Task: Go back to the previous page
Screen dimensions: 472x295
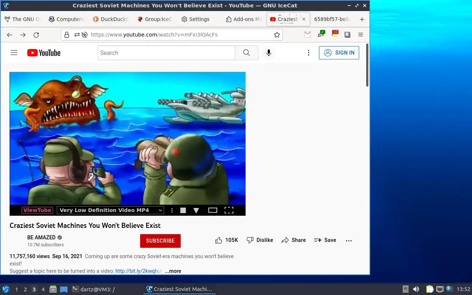Action: coord(10,35)
